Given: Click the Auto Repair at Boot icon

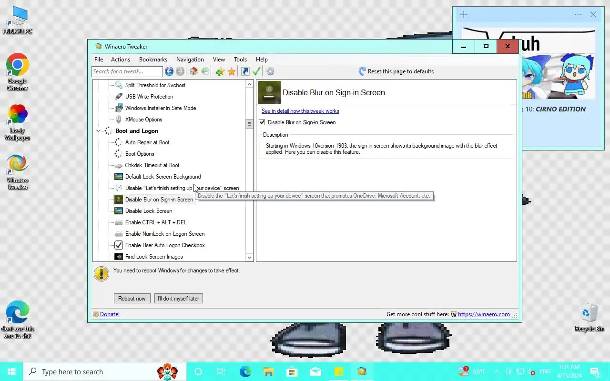Looking at the screenshot, I should (119, 142).
